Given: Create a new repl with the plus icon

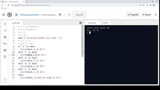Looking at the screenshot, I should [155, 15].
